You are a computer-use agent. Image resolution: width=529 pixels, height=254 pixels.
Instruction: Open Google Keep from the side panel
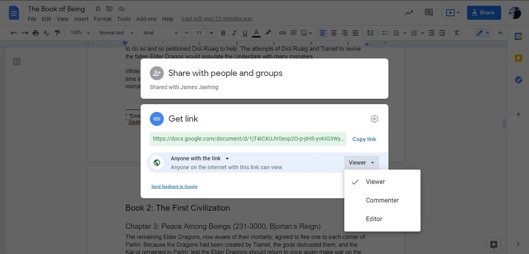(518, 57)
